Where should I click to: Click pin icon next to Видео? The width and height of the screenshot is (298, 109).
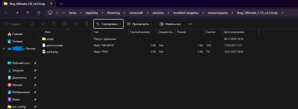35,99
